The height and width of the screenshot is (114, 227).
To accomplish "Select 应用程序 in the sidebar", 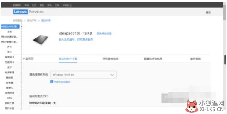I will (10, 93).
